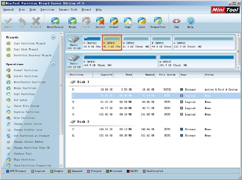Image resolution: width=242 pixels, height=180 pixels.
Task: Click Show Partition Properties icon
Action: [x=8, y=166]
